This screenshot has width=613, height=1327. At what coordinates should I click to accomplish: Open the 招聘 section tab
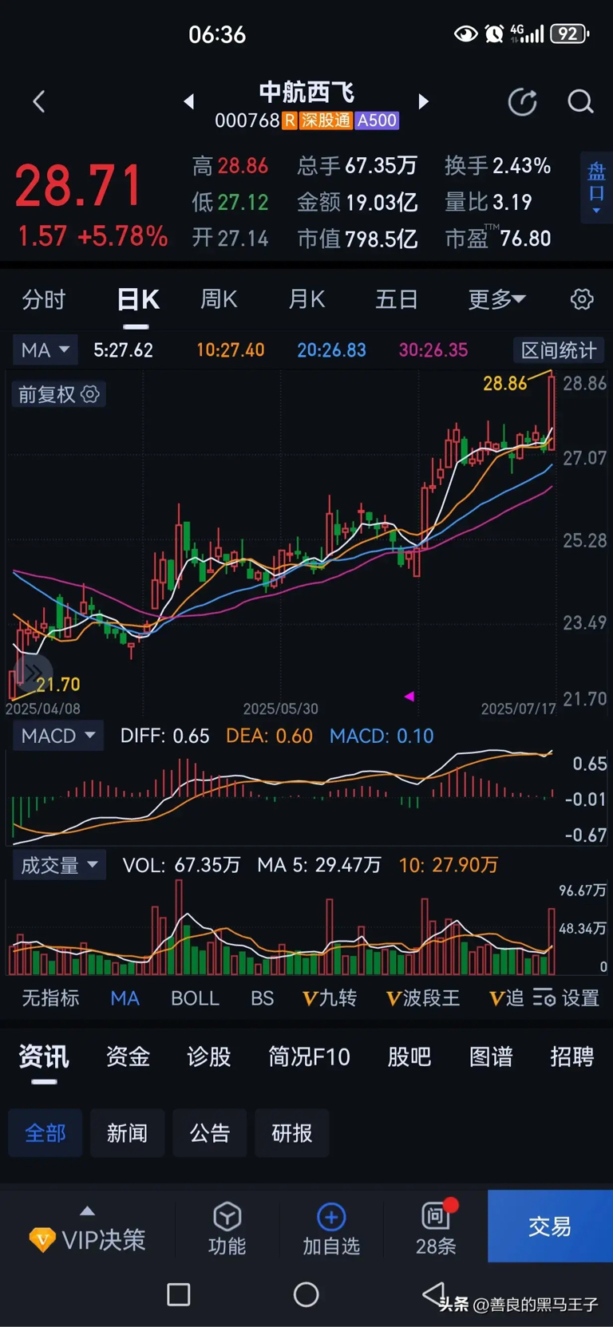tap(572, 1056)
